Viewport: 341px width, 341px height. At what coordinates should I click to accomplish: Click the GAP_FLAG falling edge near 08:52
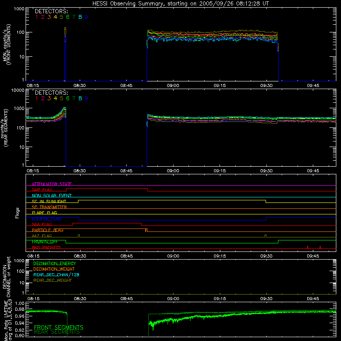(147, 190)
